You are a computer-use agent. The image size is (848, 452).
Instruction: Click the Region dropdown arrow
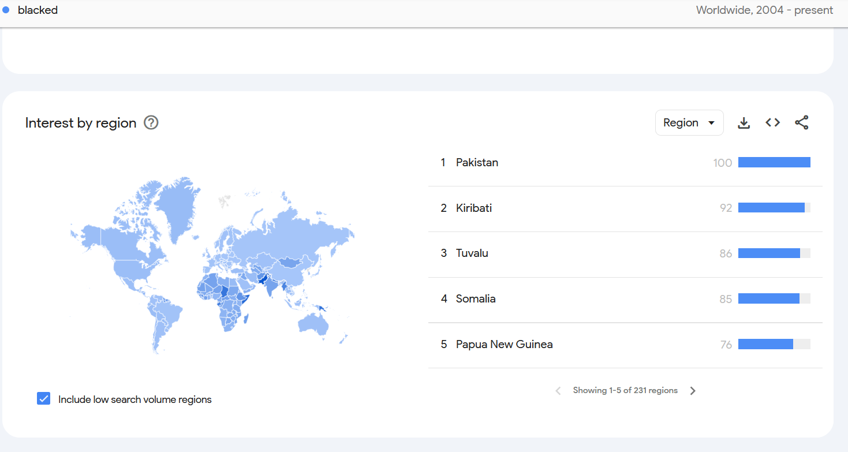tap(711, 123)
